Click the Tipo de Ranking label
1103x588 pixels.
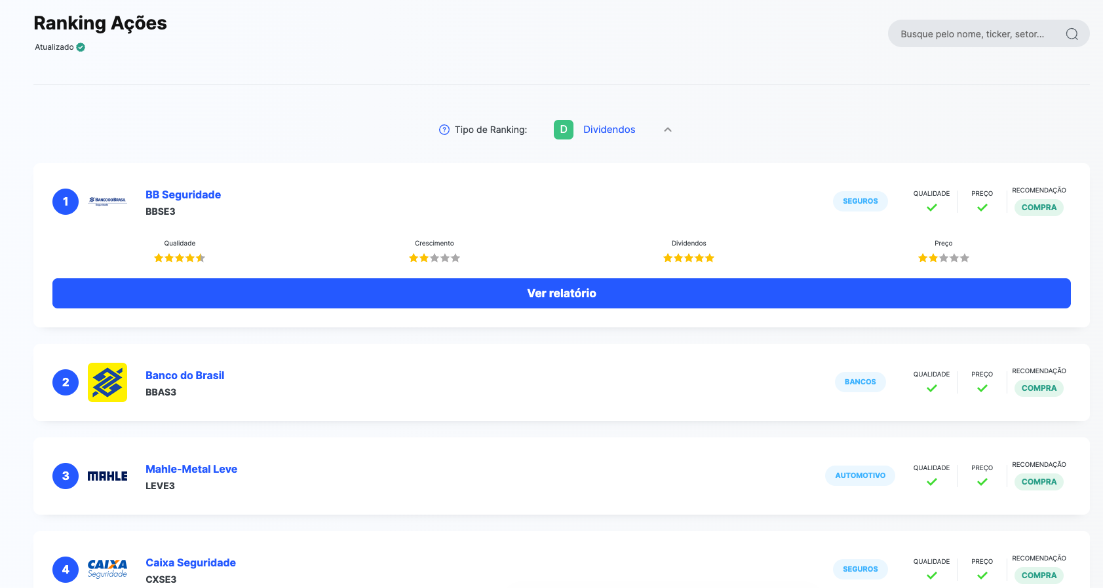pyautogui.click(x=491, y=130)
